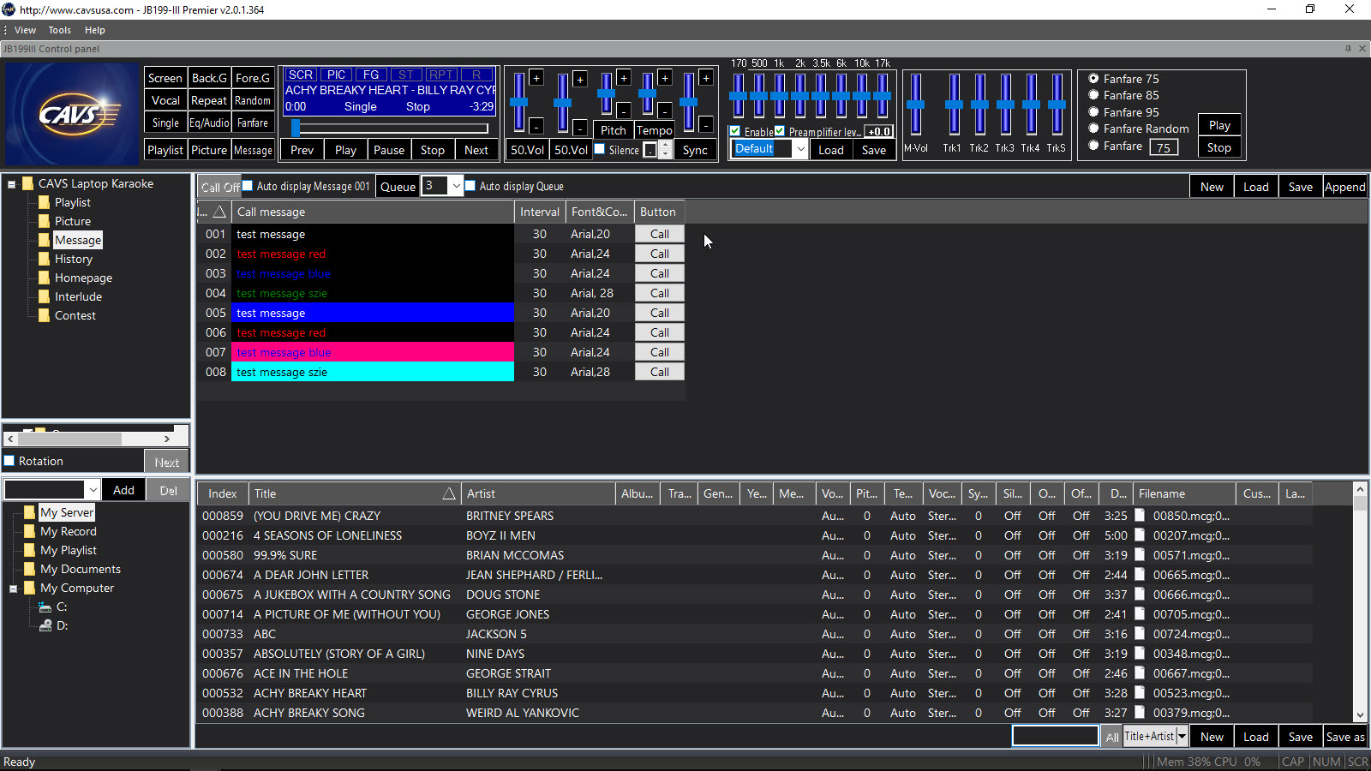1371x771 pixels.
Task: Click the Append button in message panel
Action: tap(1344, 187)
